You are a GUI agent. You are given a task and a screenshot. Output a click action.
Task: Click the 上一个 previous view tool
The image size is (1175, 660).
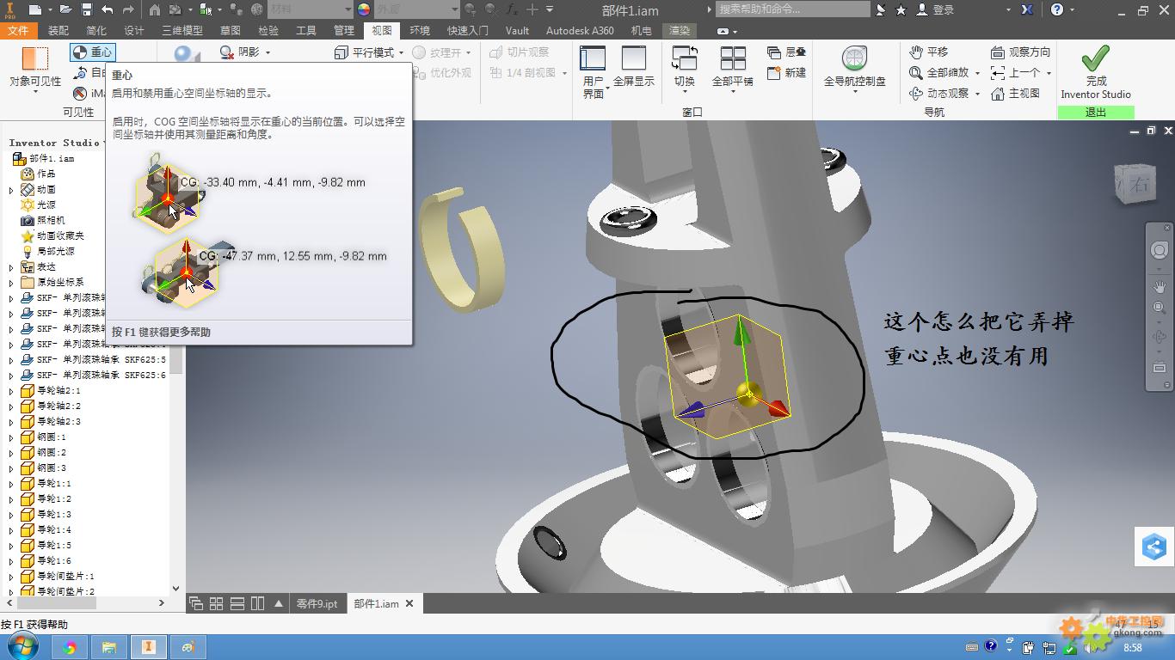coord(1015,73)
